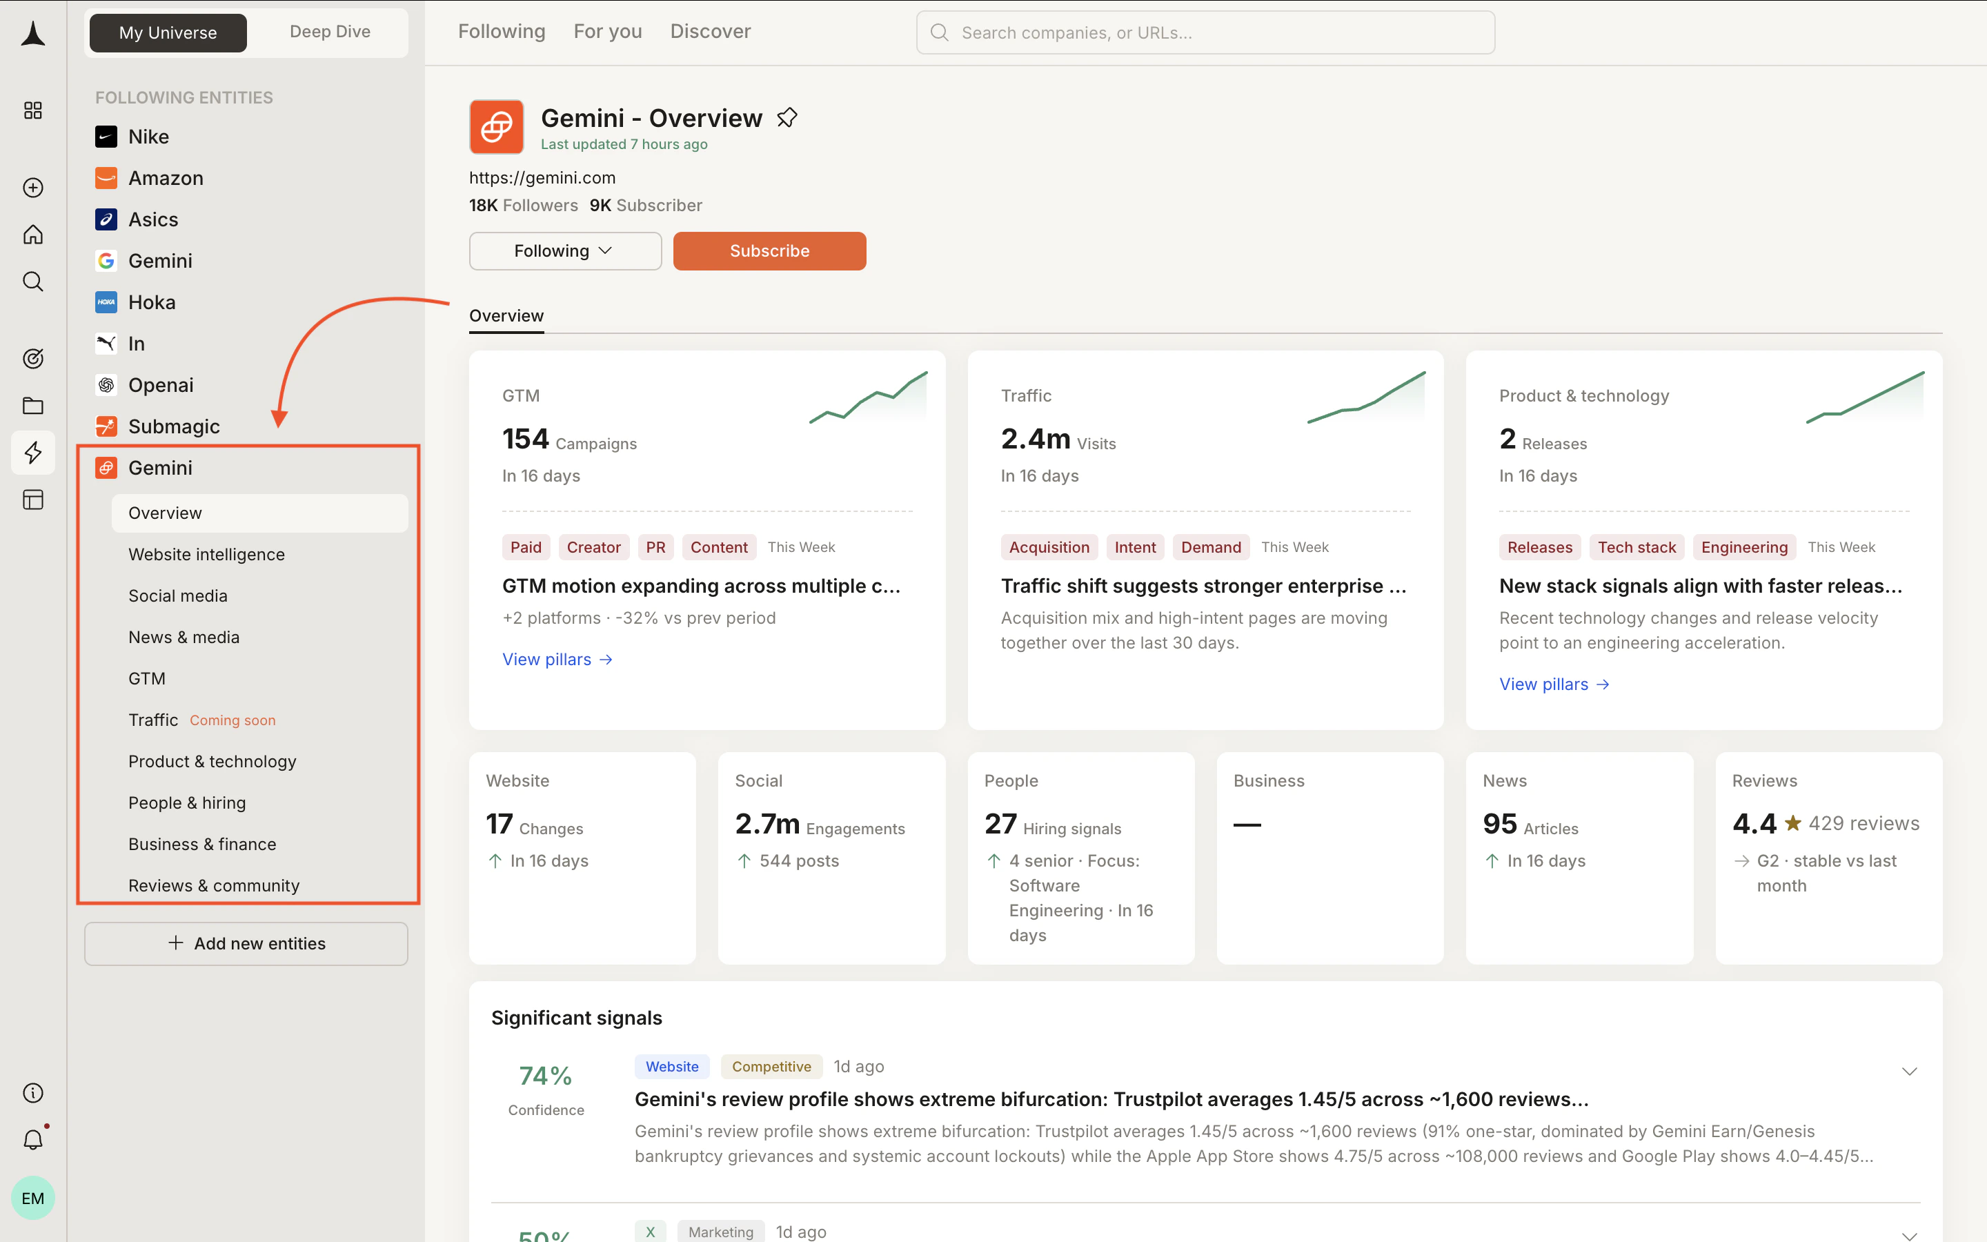Open Reviews & community section
The width and height of the screenshot is (1987, 1242).
click(215, 887)
